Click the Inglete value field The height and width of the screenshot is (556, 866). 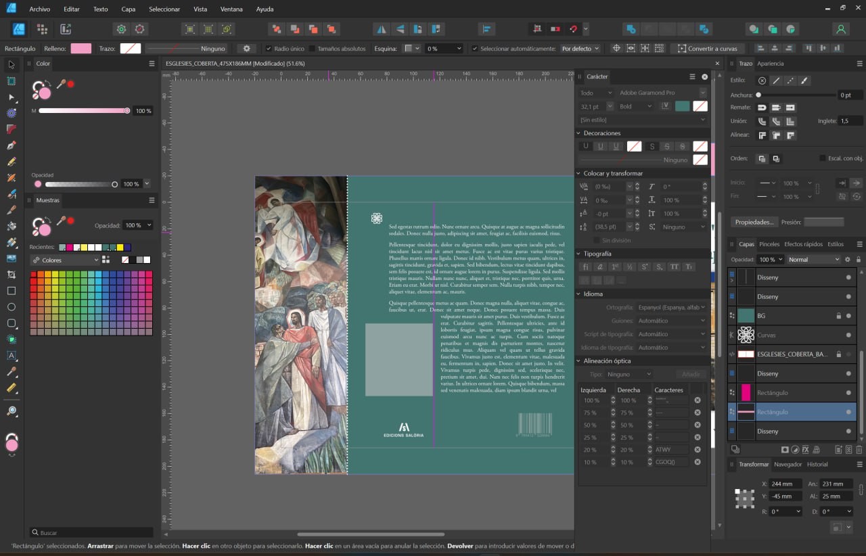pos(850,121)
